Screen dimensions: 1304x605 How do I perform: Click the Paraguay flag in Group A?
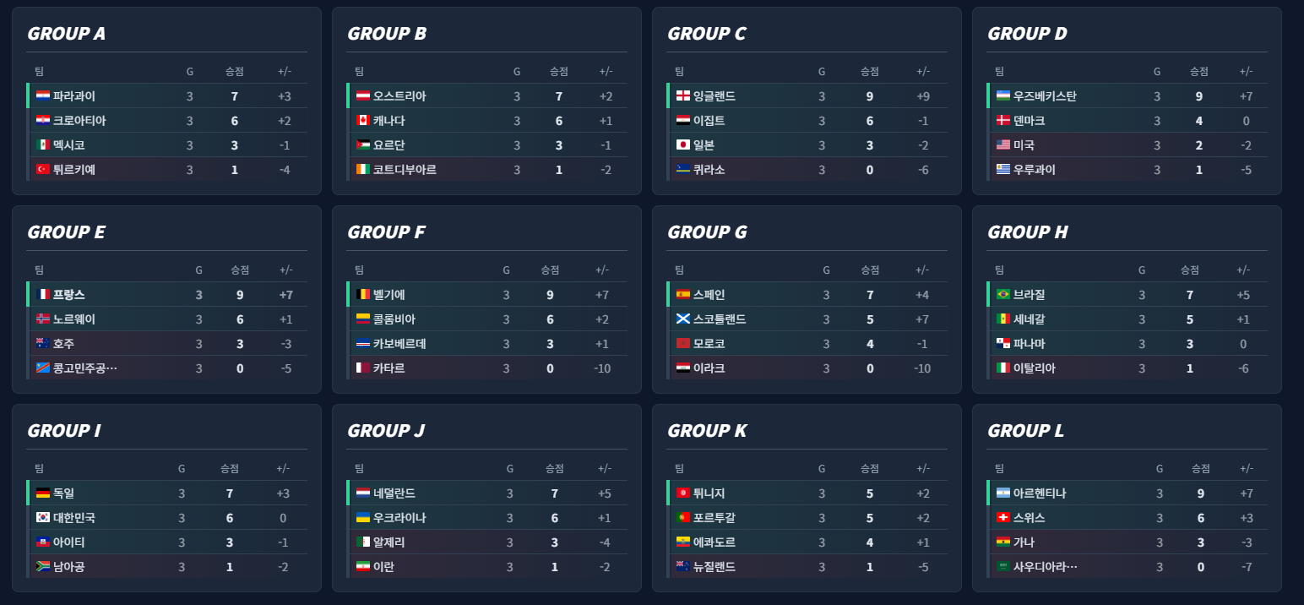coord(43,96)
